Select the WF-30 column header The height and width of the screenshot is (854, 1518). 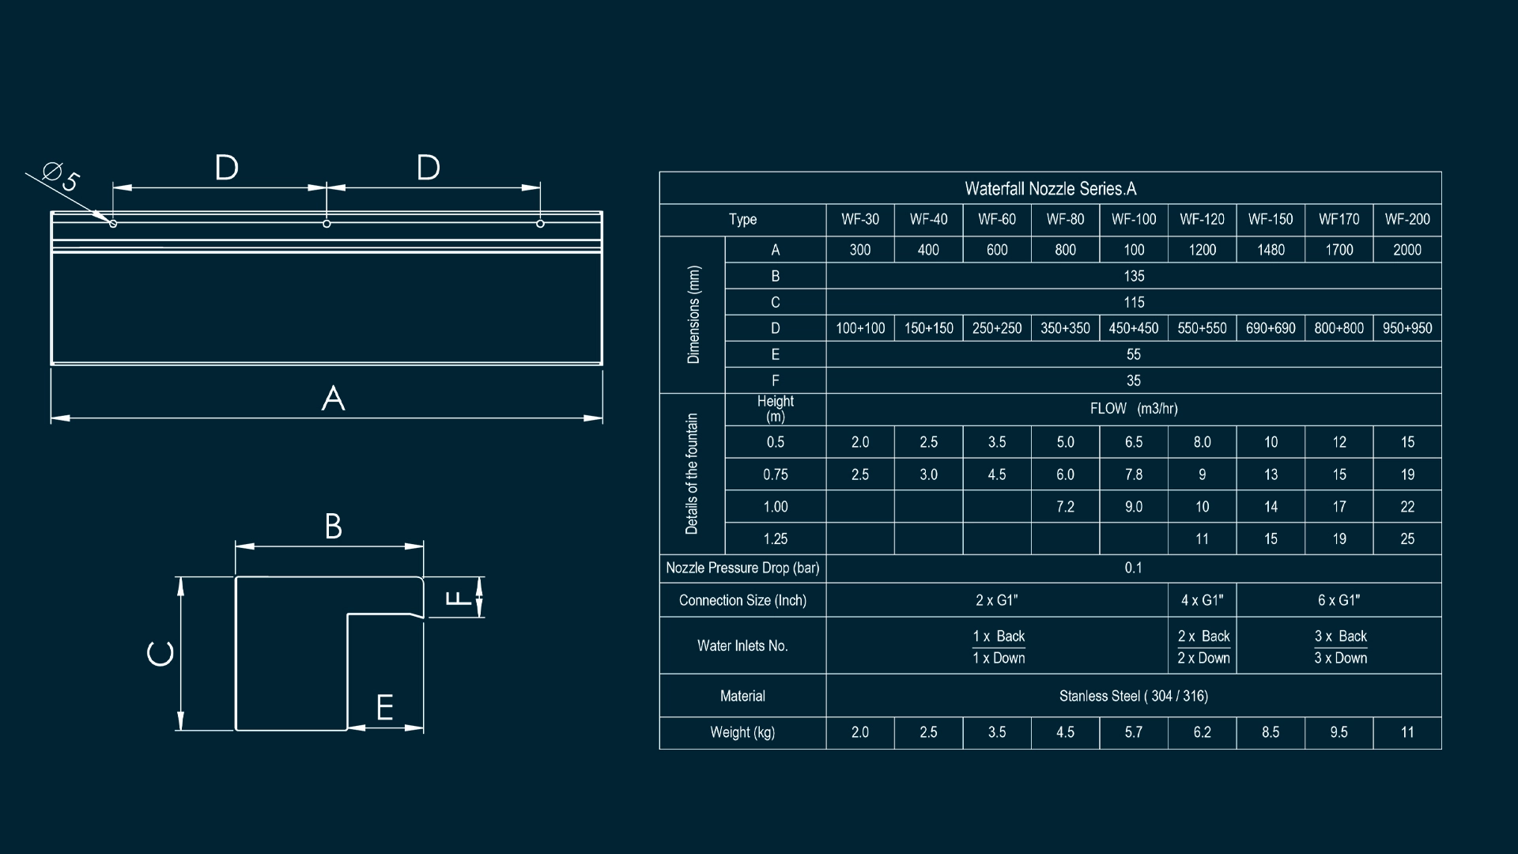[860, 220]
